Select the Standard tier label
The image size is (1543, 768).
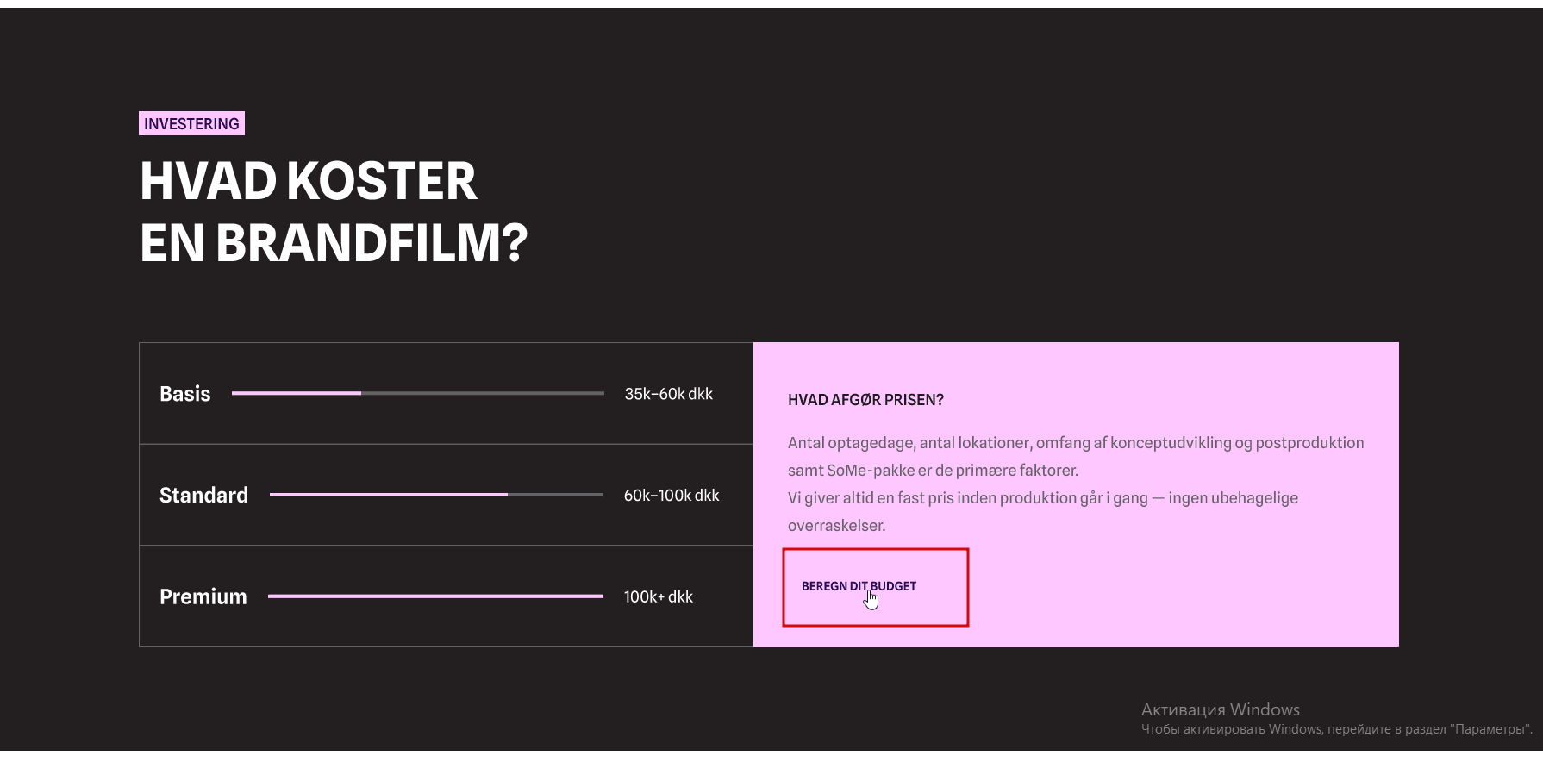pyautogui.click(x=203, y=496)
